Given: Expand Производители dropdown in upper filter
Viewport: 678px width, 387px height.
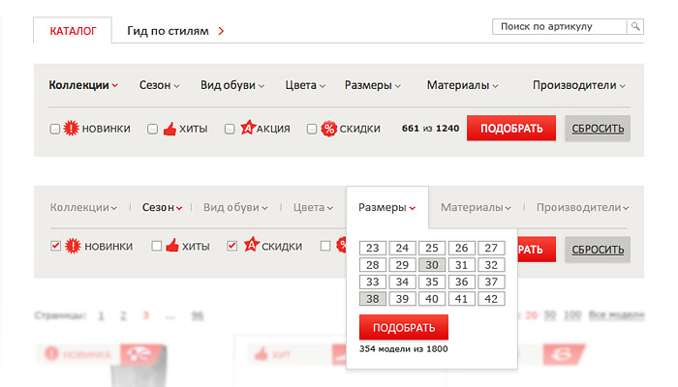Looking at the screenshot, I should tap(579, 85).
